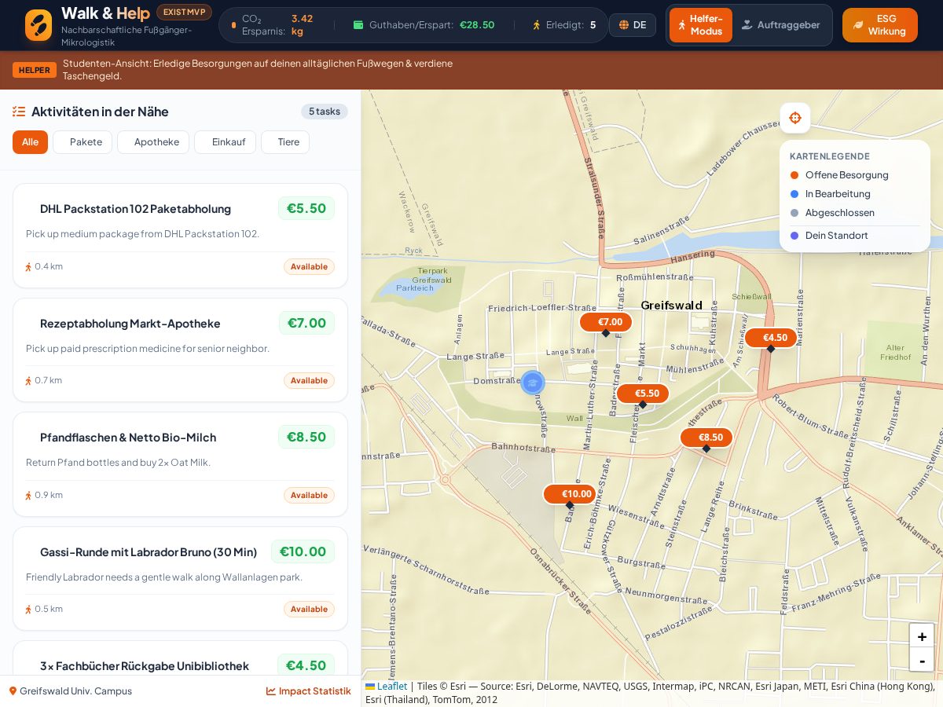The width and height of the screenshot is (943, 707).
Task: Click the Erledigt 5 counter
Action: point(564,25)
